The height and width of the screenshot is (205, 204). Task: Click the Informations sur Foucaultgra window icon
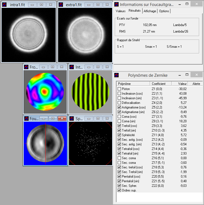(x=116, y=4)
